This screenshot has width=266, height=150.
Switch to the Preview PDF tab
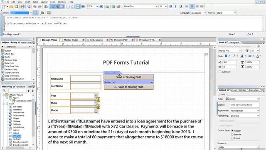click(121, 40)
